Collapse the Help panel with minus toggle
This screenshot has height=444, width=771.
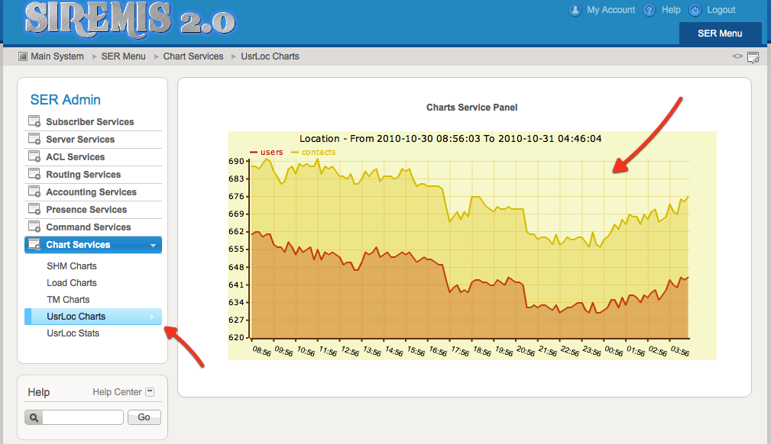coord(150,392)
